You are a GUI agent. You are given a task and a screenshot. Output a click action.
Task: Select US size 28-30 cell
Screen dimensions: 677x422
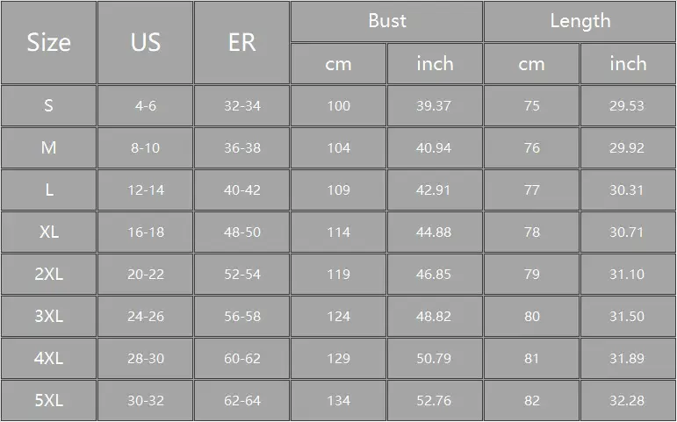click(x=146, y=358)
